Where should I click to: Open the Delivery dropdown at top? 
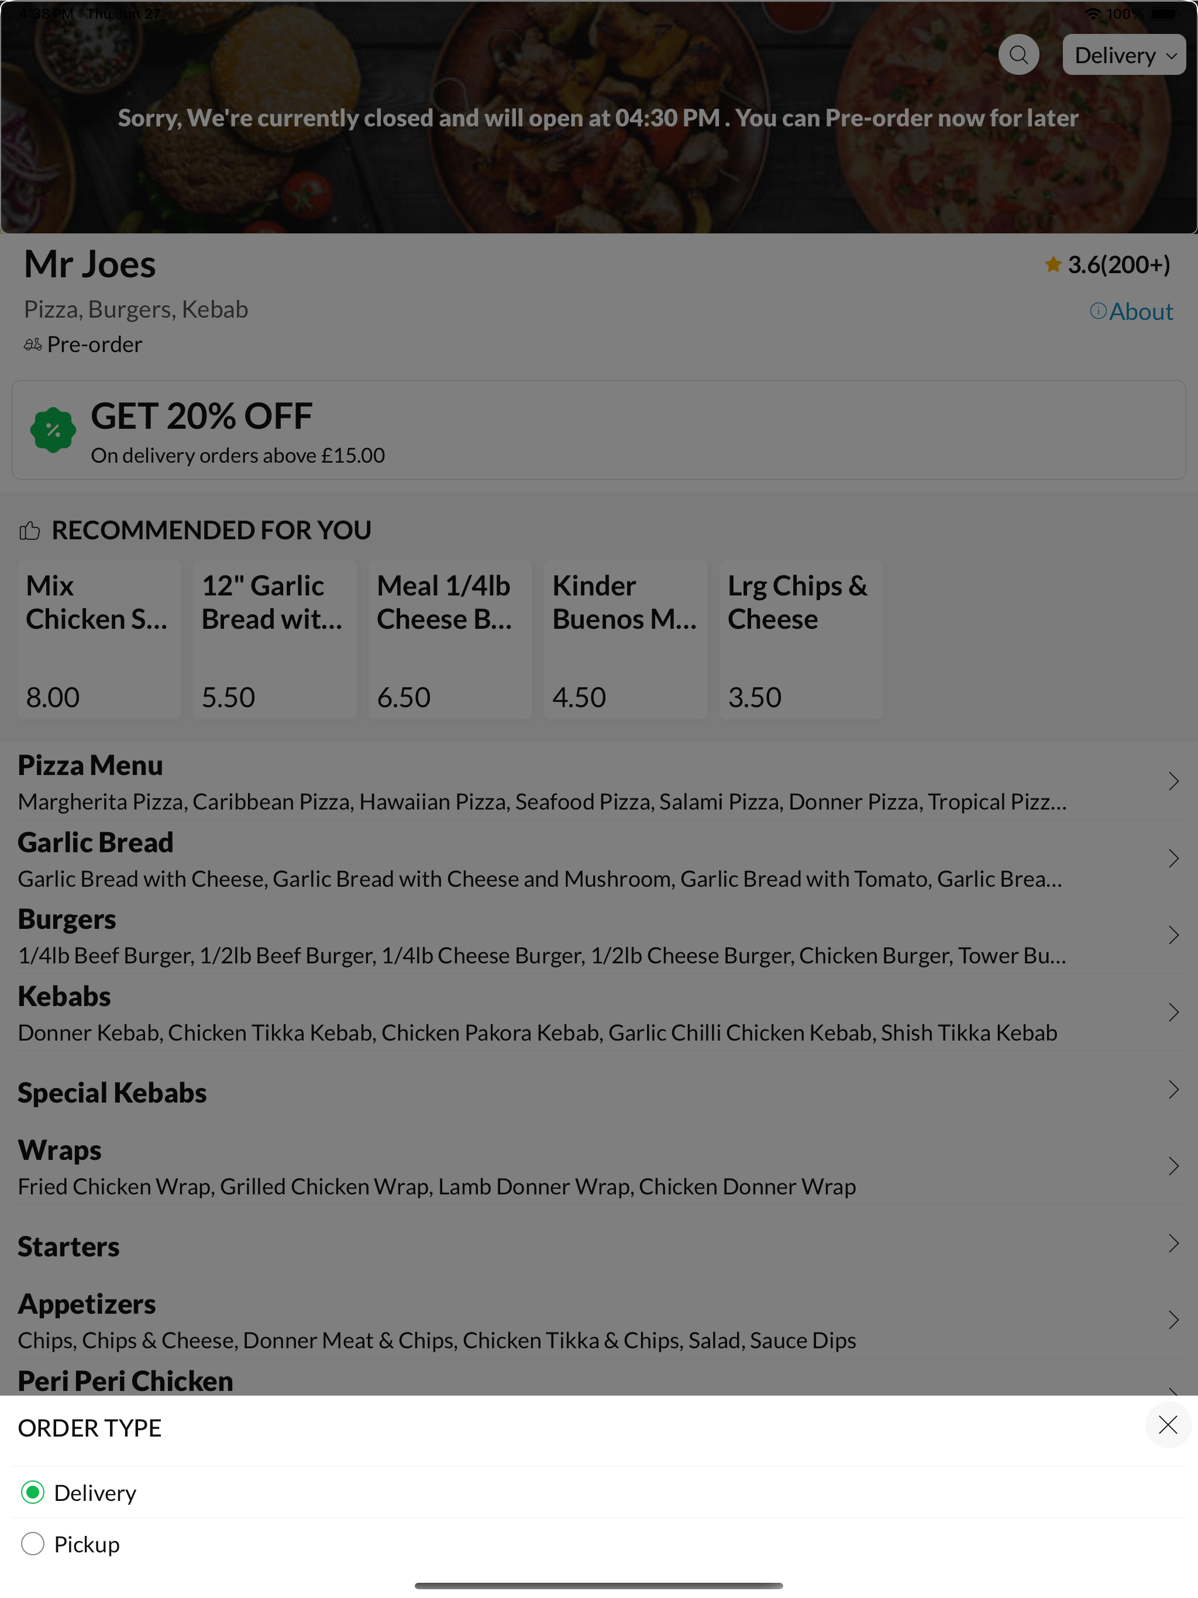(x=1124, y=56)
